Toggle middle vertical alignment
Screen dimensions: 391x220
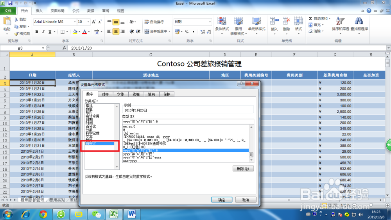116,22
